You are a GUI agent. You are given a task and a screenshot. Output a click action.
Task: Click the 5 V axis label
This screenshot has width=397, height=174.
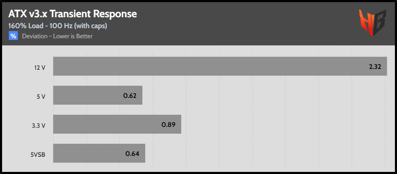click(x=41, y=97)
